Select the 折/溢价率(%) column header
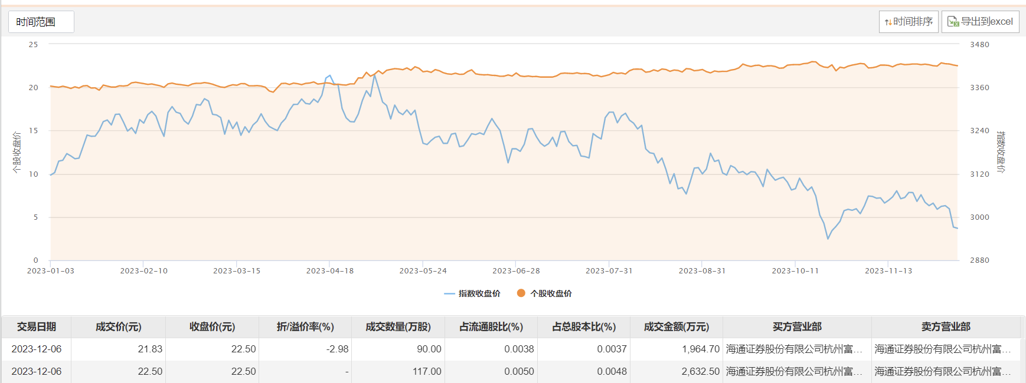Screen dimensions: 1026x383 pyautogui.click(x=305, y=326)
